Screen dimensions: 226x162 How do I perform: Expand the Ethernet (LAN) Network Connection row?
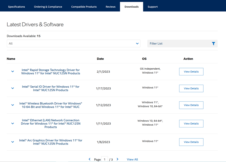tap(13, 124)
